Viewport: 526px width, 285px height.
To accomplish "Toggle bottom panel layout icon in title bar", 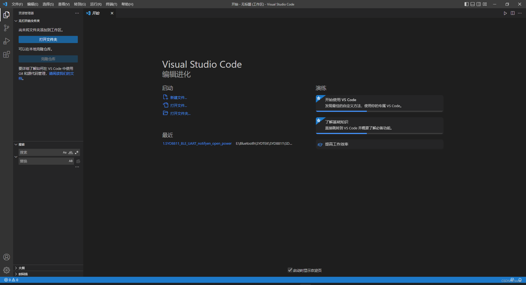I will click(x=473, y=4).
